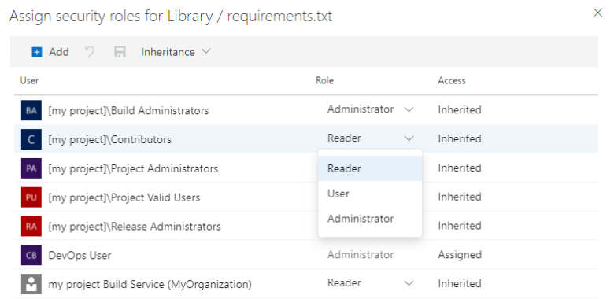Sort by the User column header
Image resolution: width=614 pixels, height=299 pixels.
tap(29, 80)
